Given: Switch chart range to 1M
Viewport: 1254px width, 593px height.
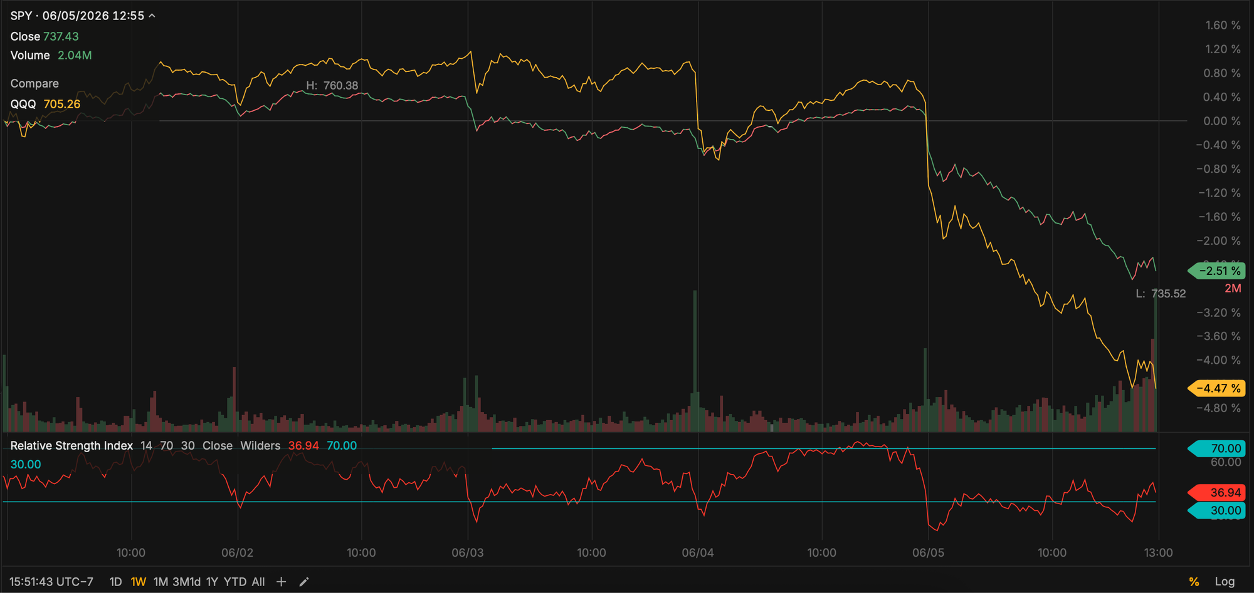Looking at the screenshot, I should click(161, 582).
